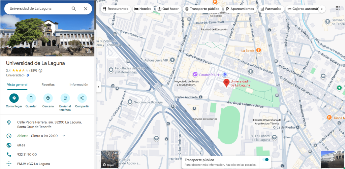Click the Padre Anchieta transit stop icon
Image resolution: width=345 pixels, height=169 pixels.
click(201, 97)
